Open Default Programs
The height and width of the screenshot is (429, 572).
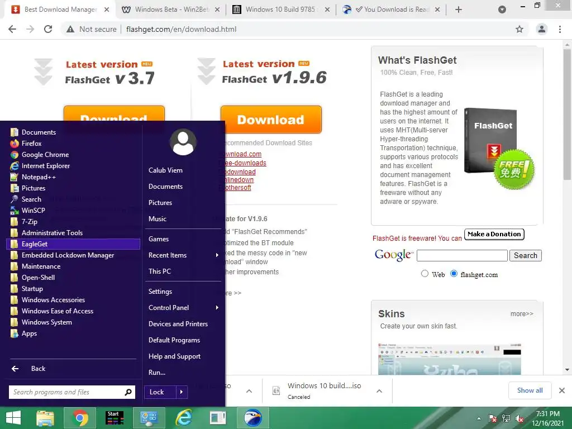tap(174, 340)
